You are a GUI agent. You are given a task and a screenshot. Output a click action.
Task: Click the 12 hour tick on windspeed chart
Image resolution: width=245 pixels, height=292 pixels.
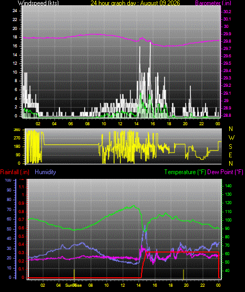click(120, 124)
